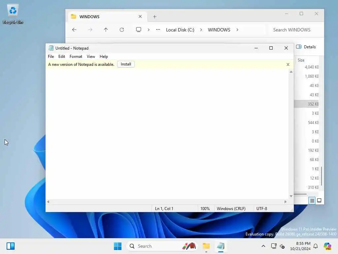
Task: Open the clock showing 8:55 PM
Action: click(x=300, y=246)
